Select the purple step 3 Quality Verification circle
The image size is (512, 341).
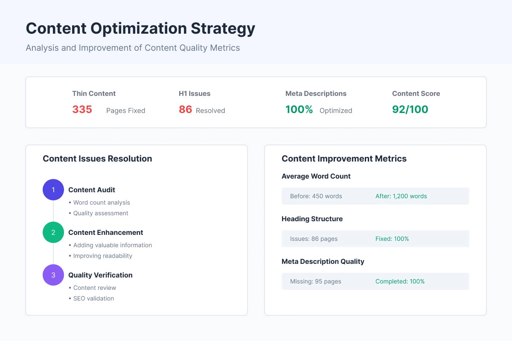pyautogui.click(x=53, y=275)
